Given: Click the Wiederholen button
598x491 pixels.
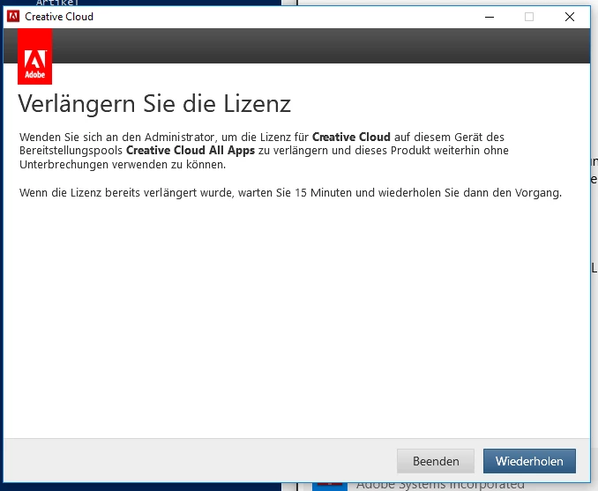Looking at the screenshot, I should (529, 461).
